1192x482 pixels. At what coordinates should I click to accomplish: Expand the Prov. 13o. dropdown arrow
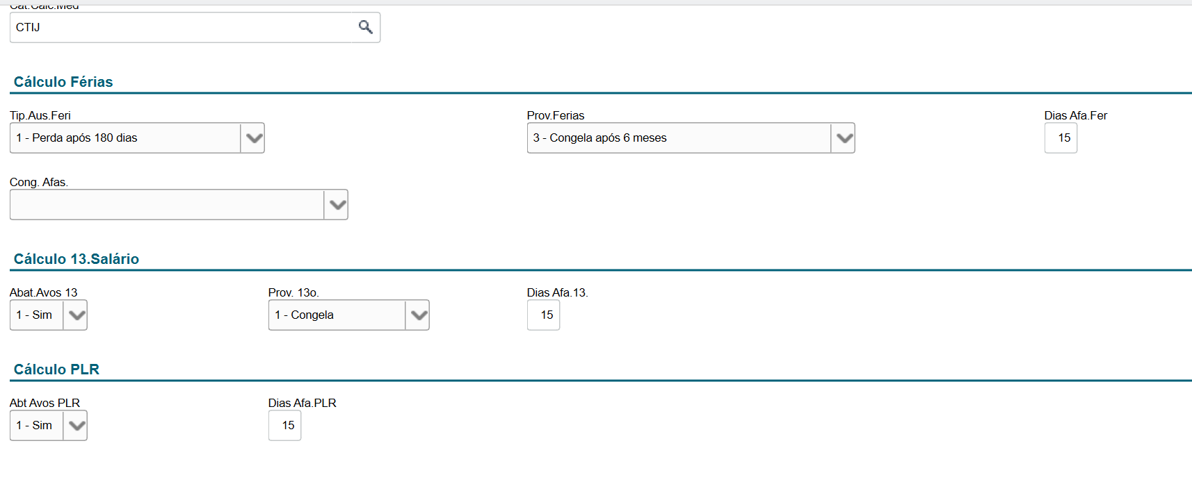coord(418,315)
